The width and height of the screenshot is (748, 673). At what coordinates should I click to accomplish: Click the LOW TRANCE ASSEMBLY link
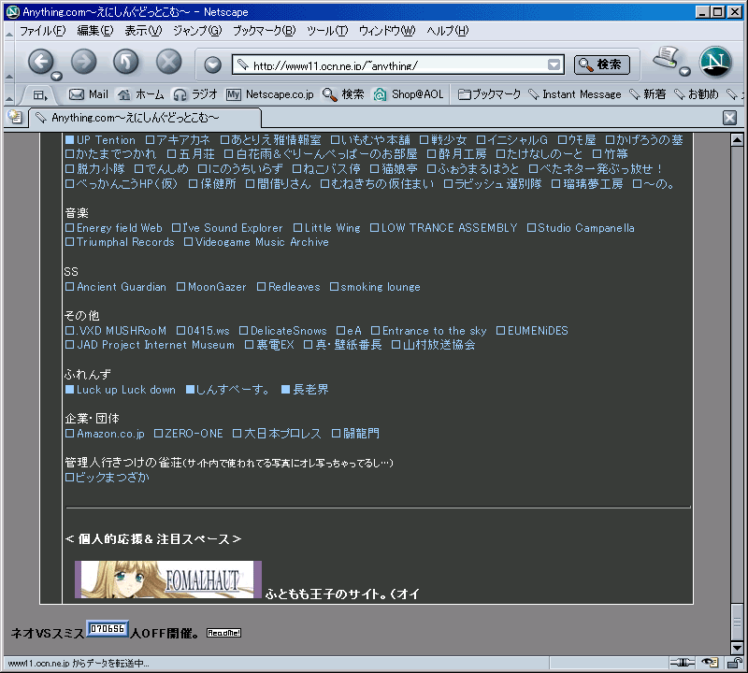pos(443,228)
